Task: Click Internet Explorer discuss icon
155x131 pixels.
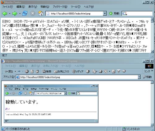Action: click(x=113, y=71)
